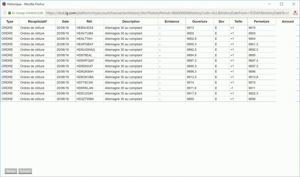This screenshot has width=300, height=177.
Task: Click closing value 9913.8
Action: pos(253,77)
